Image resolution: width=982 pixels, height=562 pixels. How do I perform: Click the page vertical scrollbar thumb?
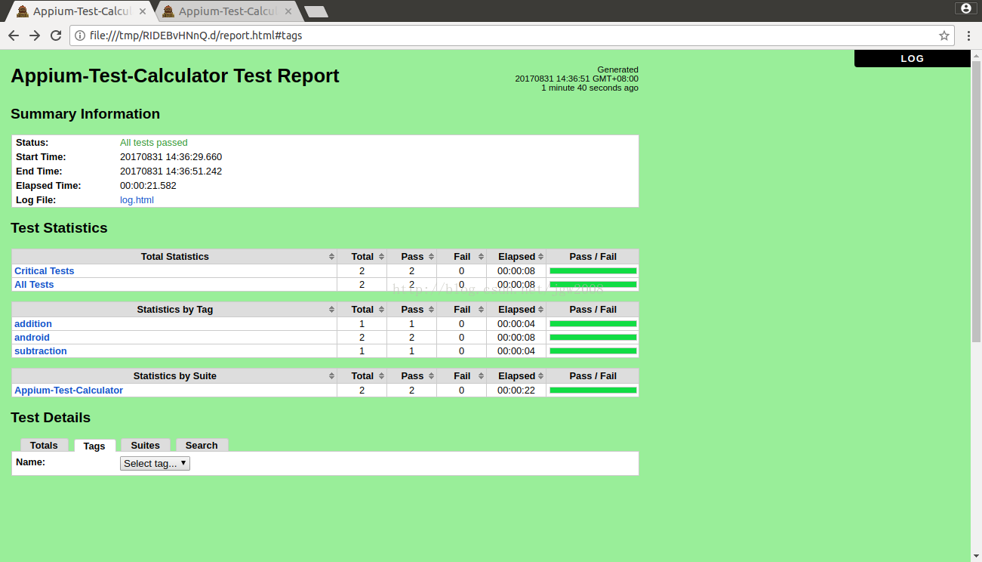tap(976, 202)
